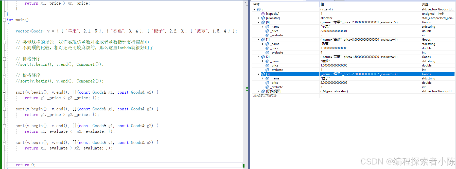Click the icon beside [capacity] in the watch list
456x169 pixels.
[x=263, y=14]
